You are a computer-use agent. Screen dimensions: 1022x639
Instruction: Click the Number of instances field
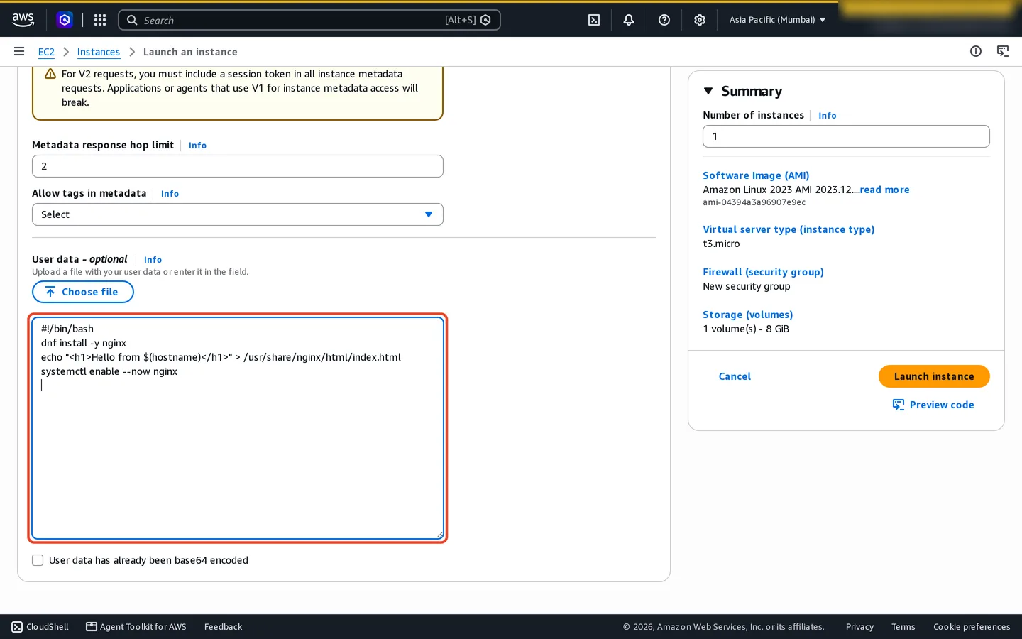click(x=846, y=136)
